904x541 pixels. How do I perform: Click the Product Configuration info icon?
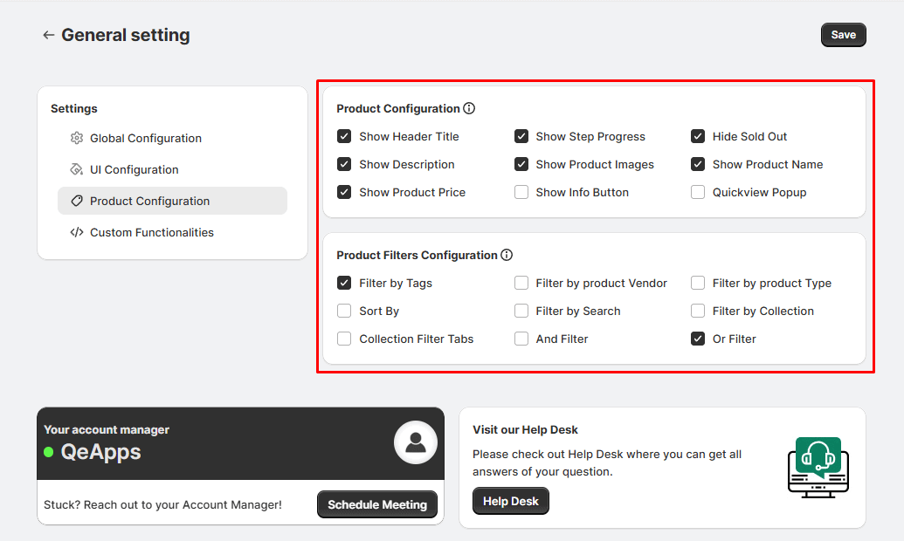469,109
